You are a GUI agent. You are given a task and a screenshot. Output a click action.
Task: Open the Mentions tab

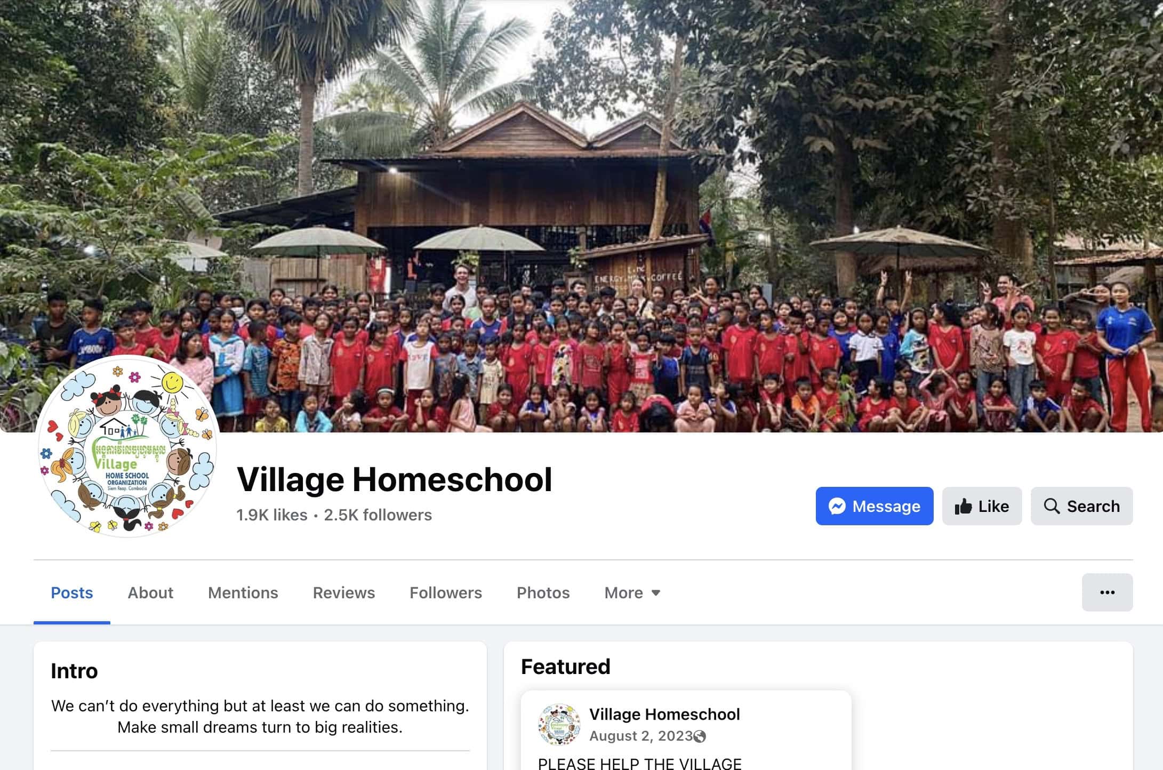click(x=243, y=593)
